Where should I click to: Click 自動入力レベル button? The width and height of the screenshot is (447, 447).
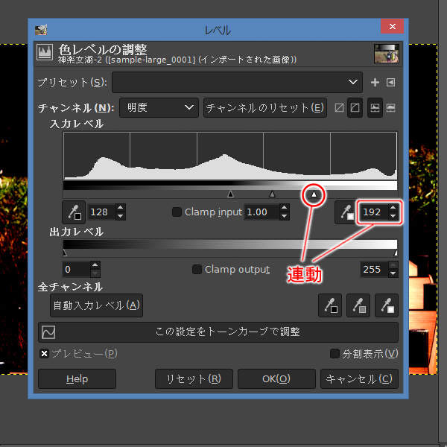pos(96,305)
